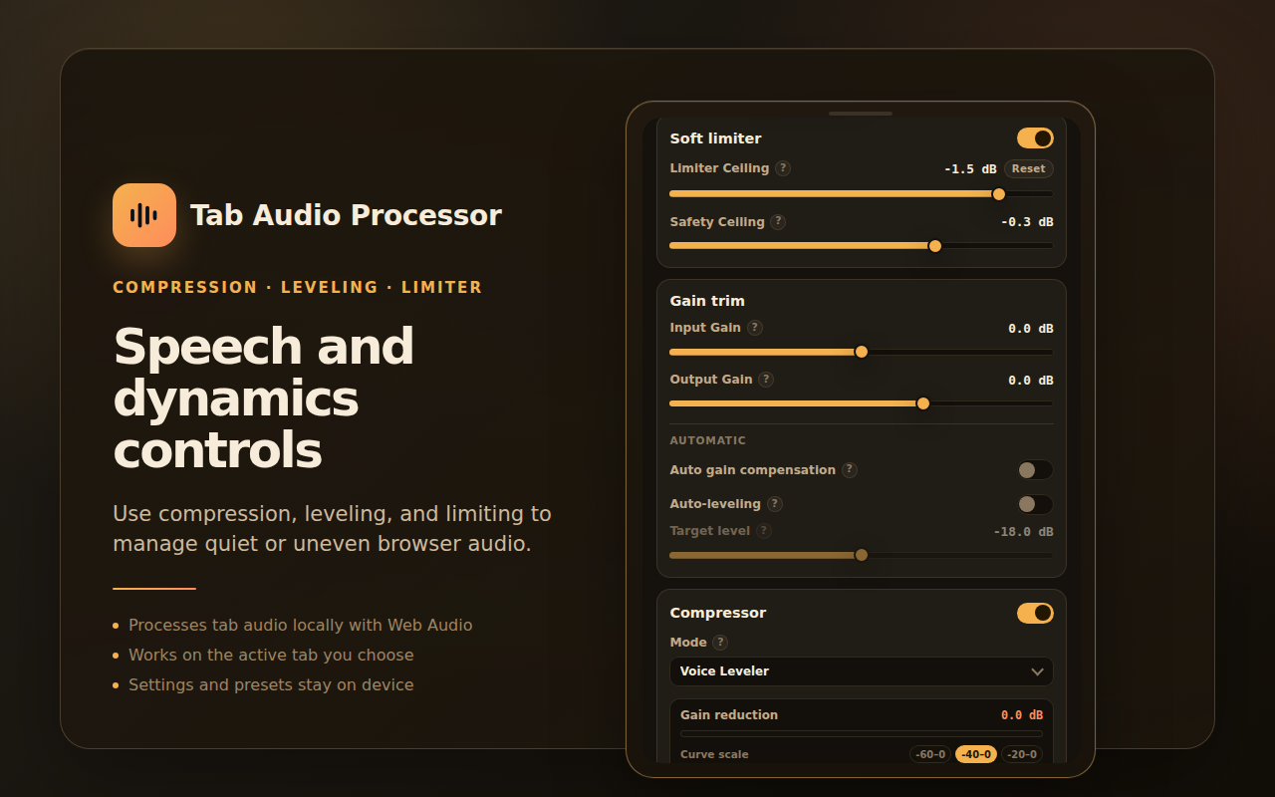Enable Auto gain compensation toggle

tap(1035, 470)
